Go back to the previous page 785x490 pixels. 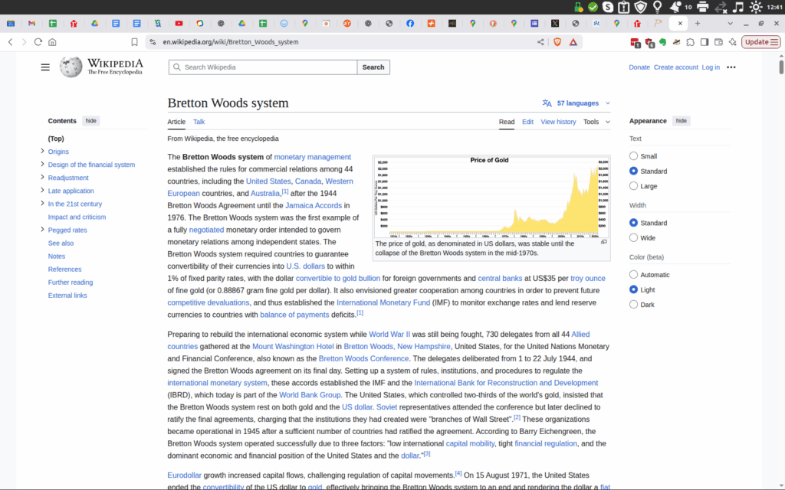pos(10,42)
